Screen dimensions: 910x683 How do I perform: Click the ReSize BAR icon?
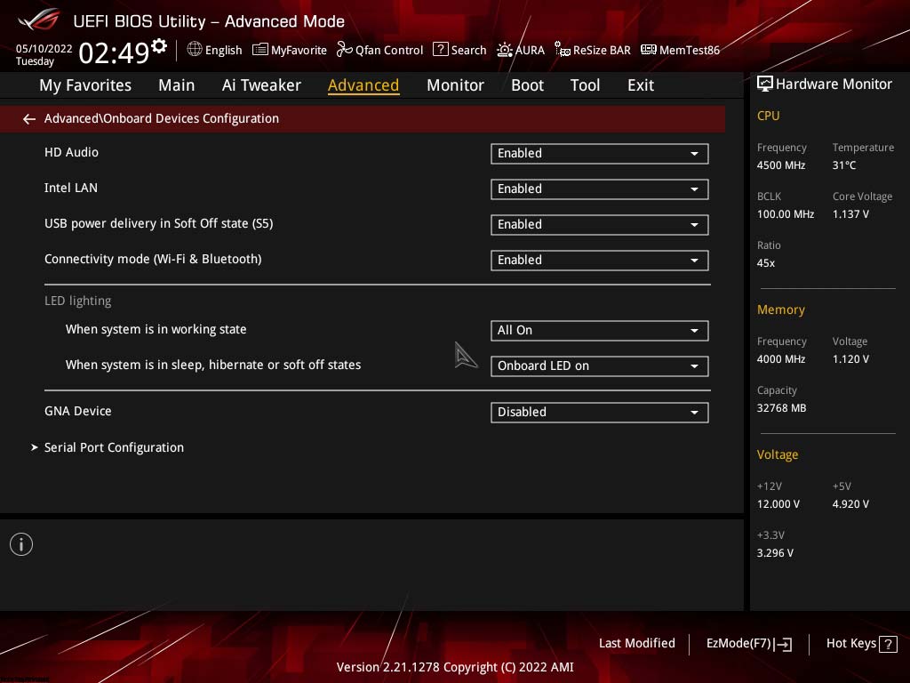tap(562, 50)
